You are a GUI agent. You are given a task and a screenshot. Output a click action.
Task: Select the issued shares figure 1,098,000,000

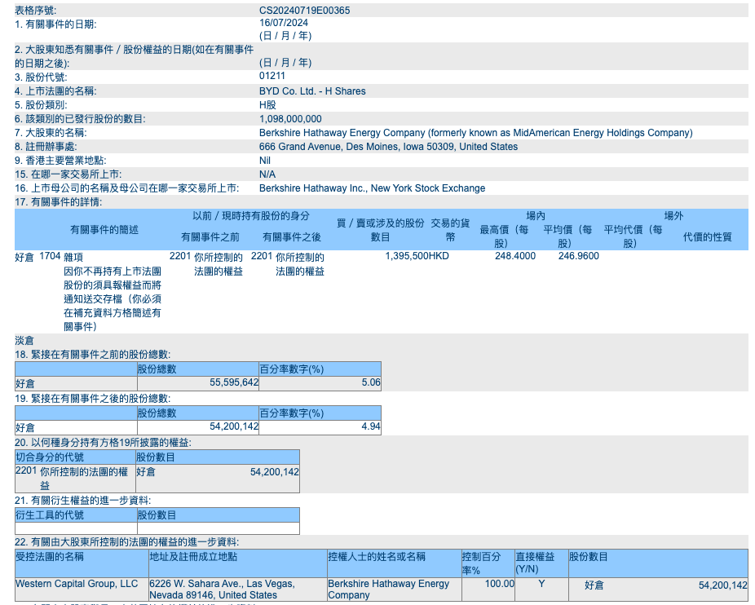click(290, 119)
